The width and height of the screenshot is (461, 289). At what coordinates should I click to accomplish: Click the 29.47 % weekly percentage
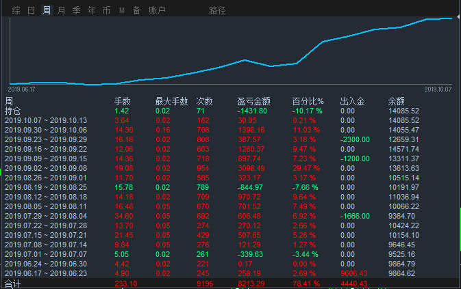[x=306, y=168]
